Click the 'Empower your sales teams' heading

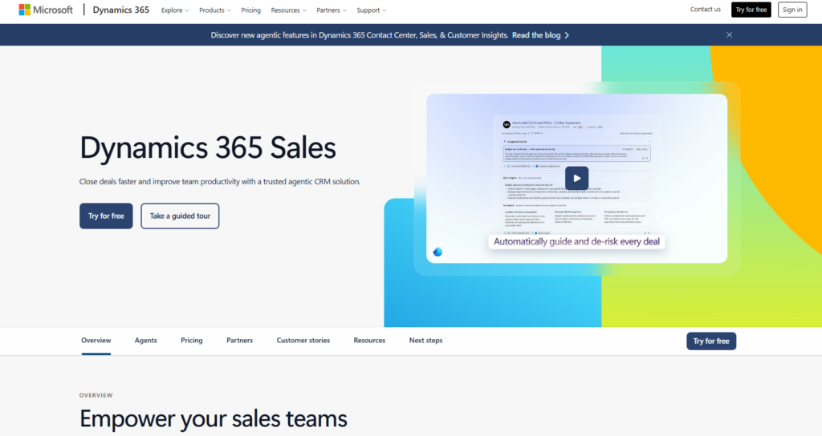(x=214, y=418)
